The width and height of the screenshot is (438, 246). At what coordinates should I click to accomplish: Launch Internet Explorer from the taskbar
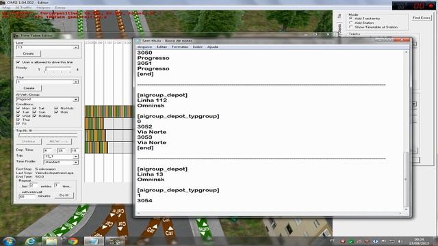coord(30,241)
